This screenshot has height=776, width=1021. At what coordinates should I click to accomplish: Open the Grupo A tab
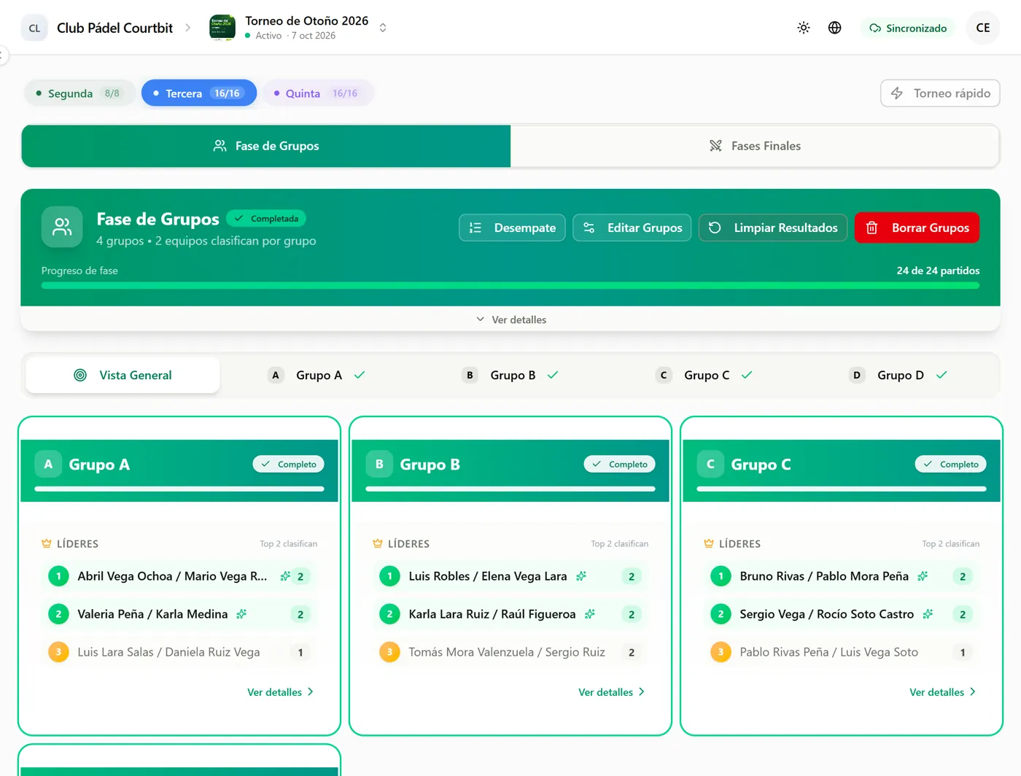point(317,375)
